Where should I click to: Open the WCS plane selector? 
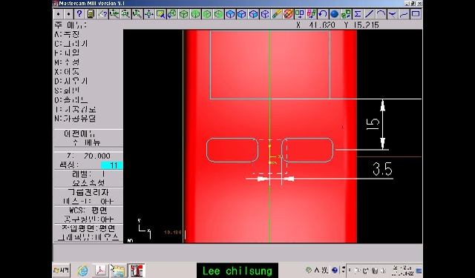88,211
